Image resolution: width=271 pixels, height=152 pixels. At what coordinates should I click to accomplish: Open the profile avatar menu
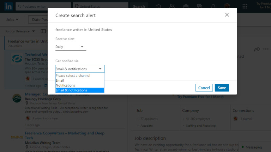(227, 6)
